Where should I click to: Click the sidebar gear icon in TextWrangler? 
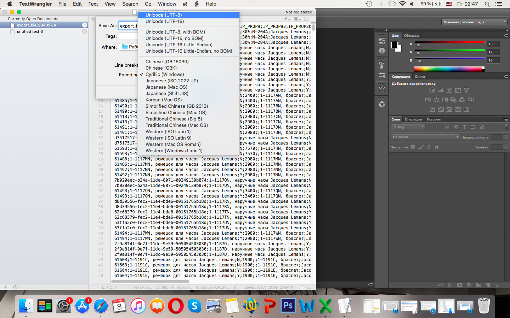93,19
